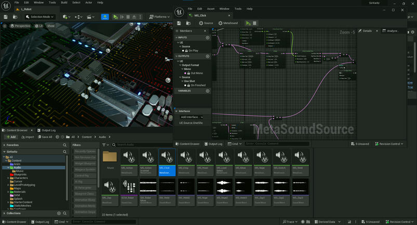Open Trace dropdown in status bar
Viewport: 417px width, 225px height.
(290, 222)
